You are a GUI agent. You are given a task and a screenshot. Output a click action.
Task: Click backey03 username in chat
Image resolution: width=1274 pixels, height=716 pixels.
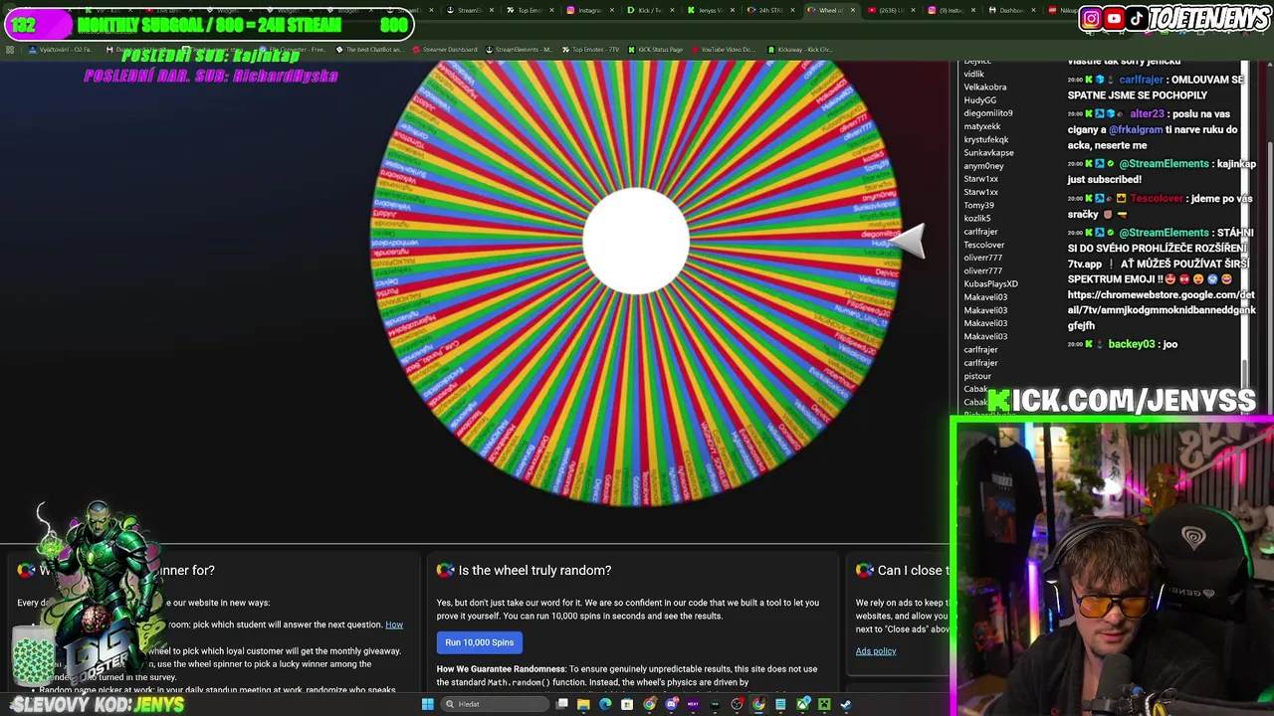1132,344
